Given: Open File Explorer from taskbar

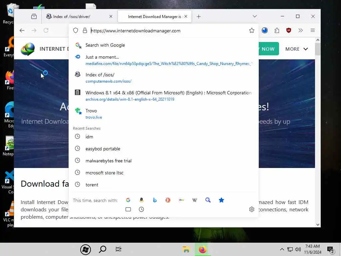Looking at the screenshot, I should [x=186, y=249].
